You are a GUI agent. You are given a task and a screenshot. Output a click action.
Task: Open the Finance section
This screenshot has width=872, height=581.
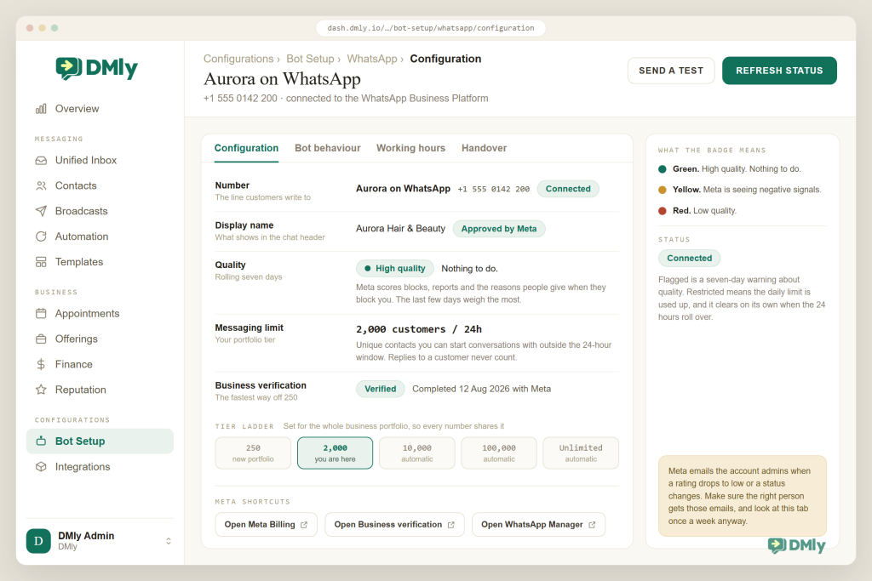(100, 364)
